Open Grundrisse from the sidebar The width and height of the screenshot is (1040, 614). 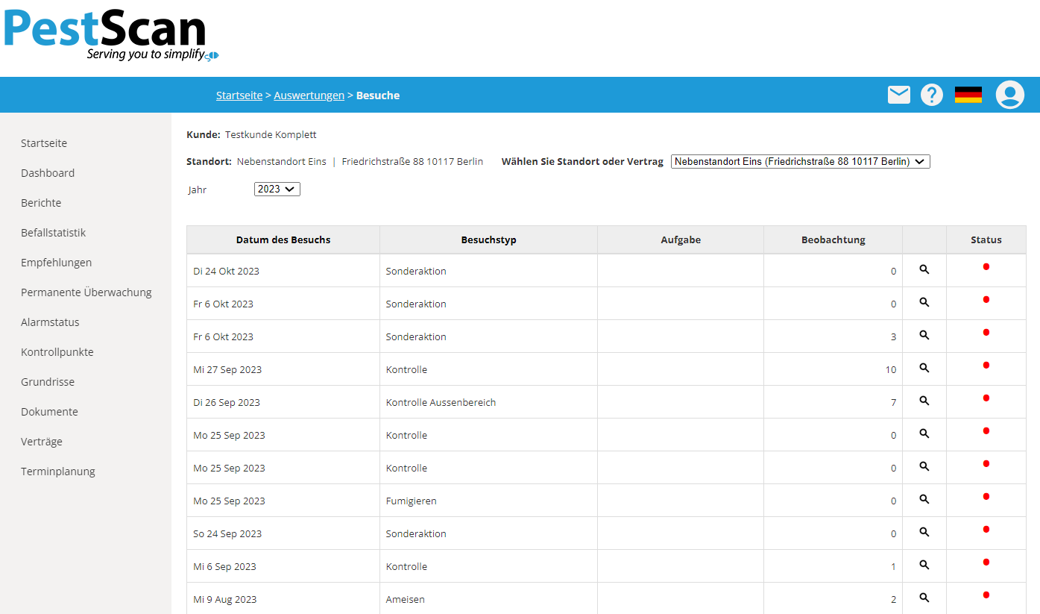coord(48,382)
